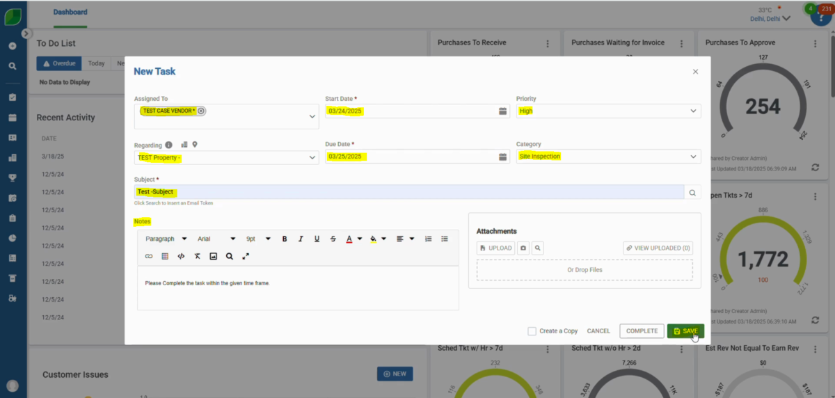835x398 pixels.
Task: Click VIEW UPLOADED (0) button
Action: (658, 248)
